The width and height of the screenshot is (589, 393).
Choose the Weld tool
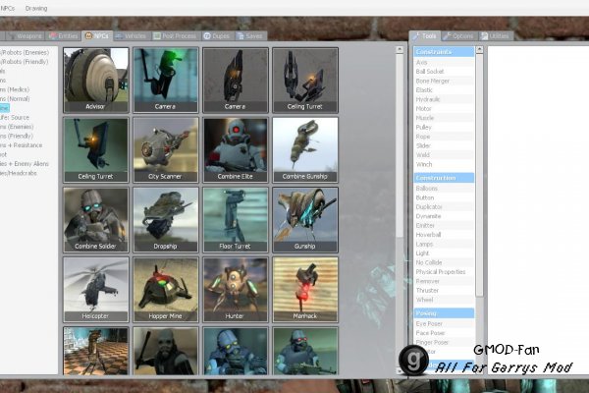click(444, 155)
